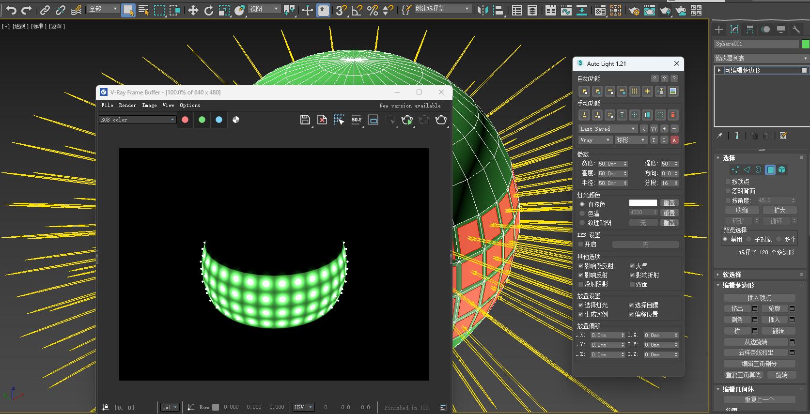The width and height of the screenshot is (810, 414).
Task: Save image in V-Ray Frame Buffer
Action: pyautogui.click(x=305, y=120)
